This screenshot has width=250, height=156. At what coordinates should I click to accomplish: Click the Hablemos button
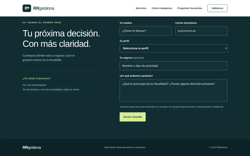tap(217, 8)
